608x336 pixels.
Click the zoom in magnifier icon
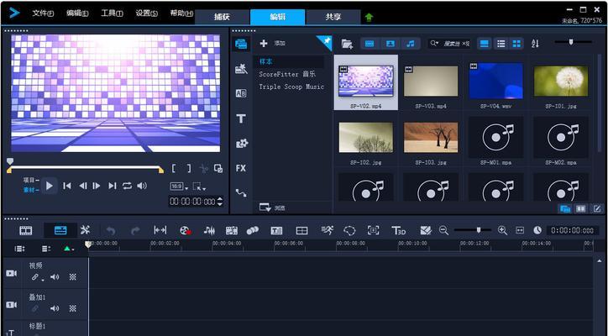point(502,230)
